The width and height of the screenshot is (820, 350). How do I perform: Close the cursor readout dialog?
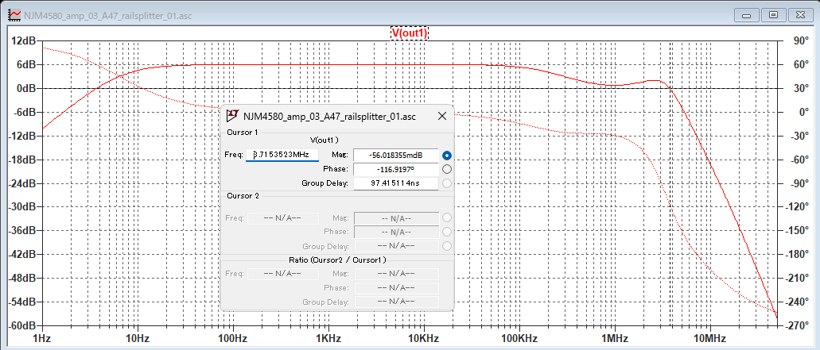click(x=441, y=117)
